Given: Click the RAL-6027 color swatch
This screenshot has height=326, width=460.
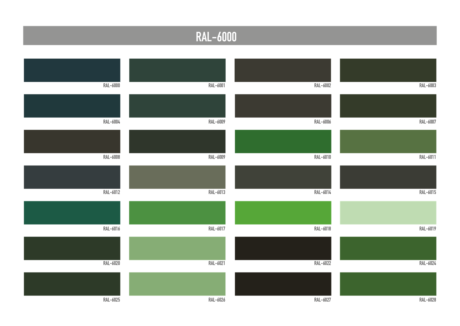Looking at the screenshot, I should click(283, 284).
